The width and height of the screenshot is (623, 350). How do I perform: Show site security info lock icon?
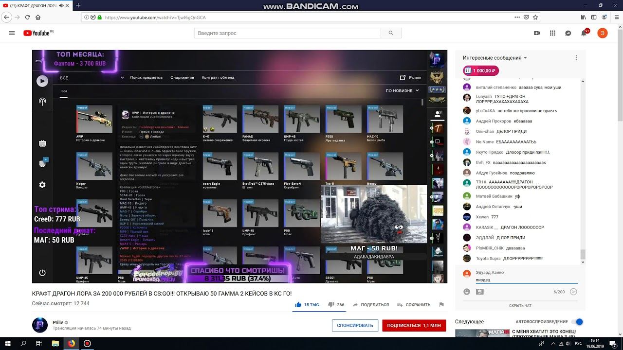click(99, 17)
